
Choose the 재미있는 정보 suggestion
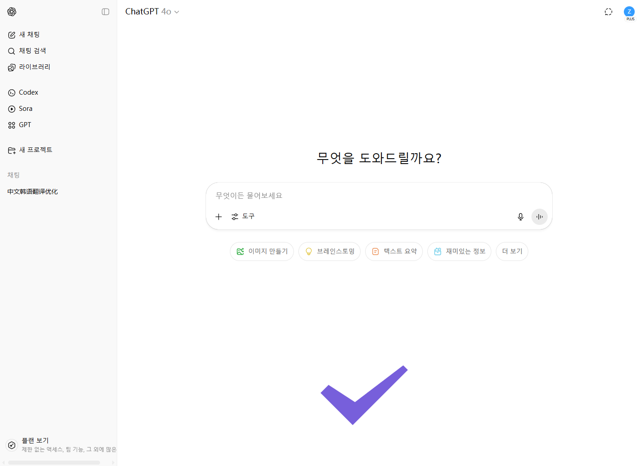[459, 251]
